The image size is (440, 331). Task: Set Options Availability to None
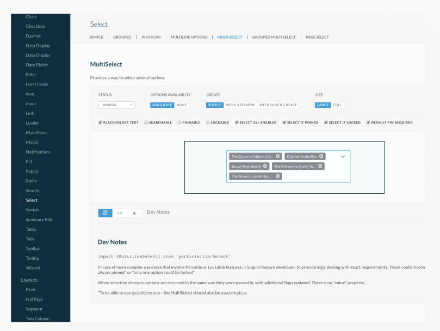coord(182,105)
